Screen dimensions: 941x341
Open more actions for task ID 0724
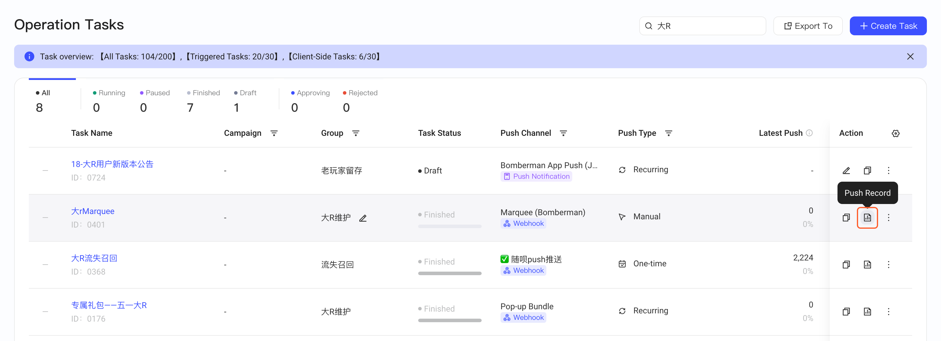[x=888, y=170]
